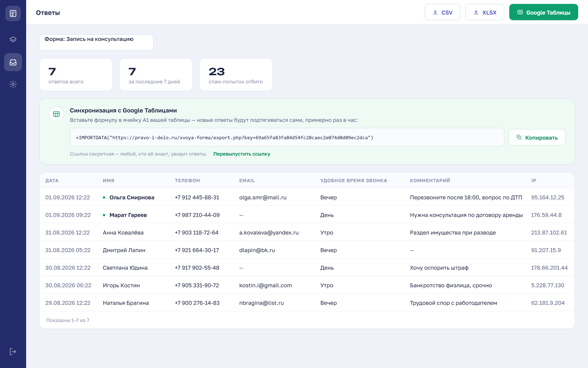Open the layers icon in sidebar
The height and width of the screenshot is (368, 588).
[x=13, y=40]
